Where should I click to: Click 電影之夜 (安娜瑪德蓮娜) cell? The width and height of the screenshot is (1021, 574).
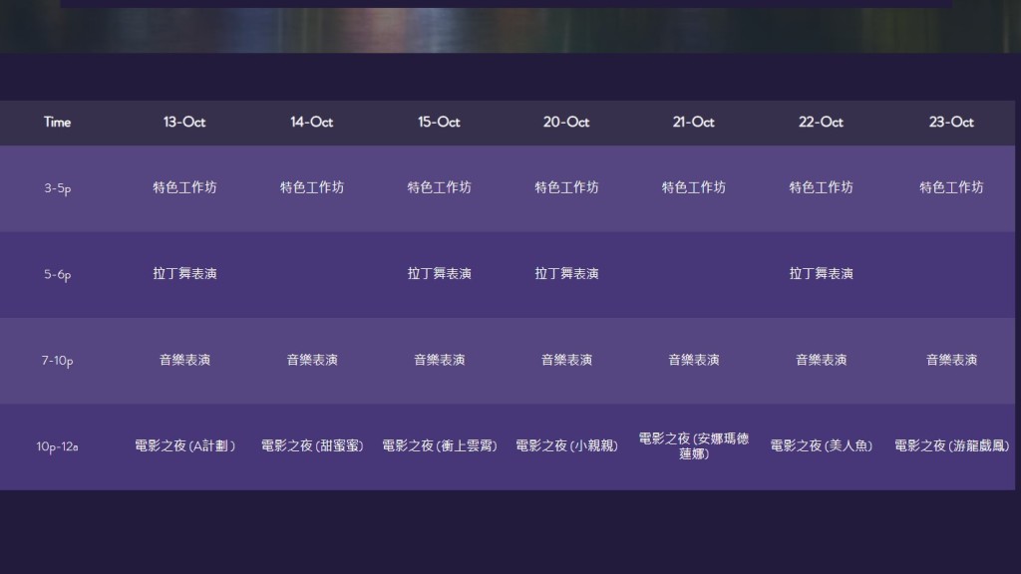click(x=694, y=445)
